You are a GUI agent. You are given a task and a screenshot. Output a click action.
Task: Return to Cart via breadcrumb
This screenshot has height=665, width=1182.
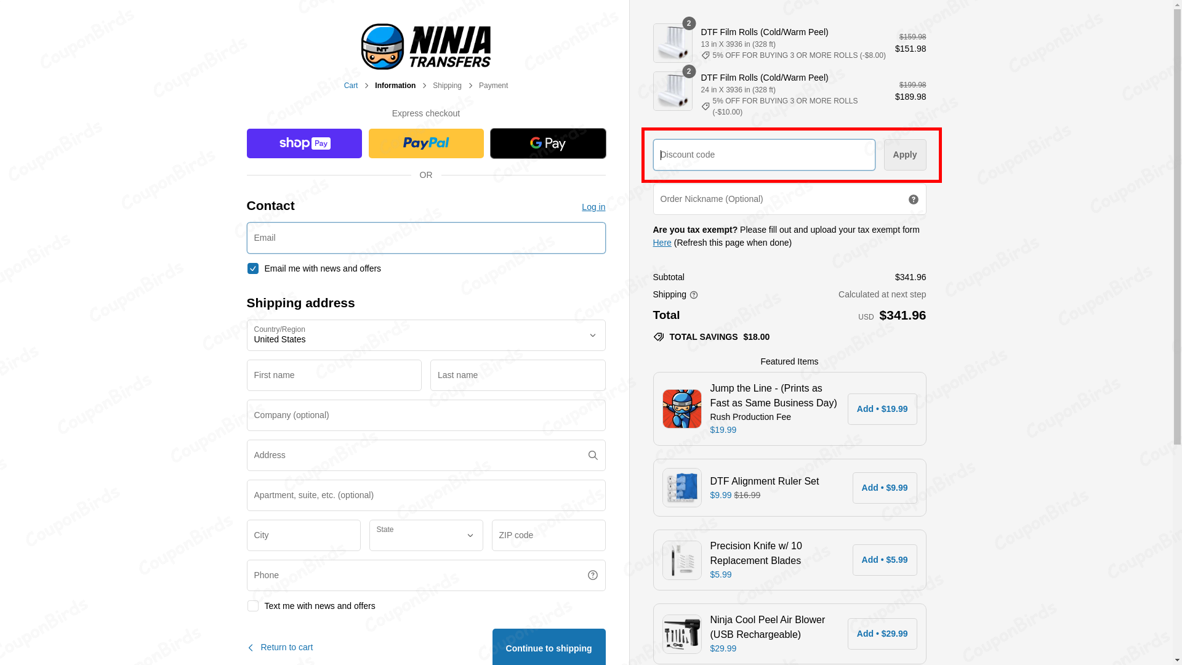(350, 86)
